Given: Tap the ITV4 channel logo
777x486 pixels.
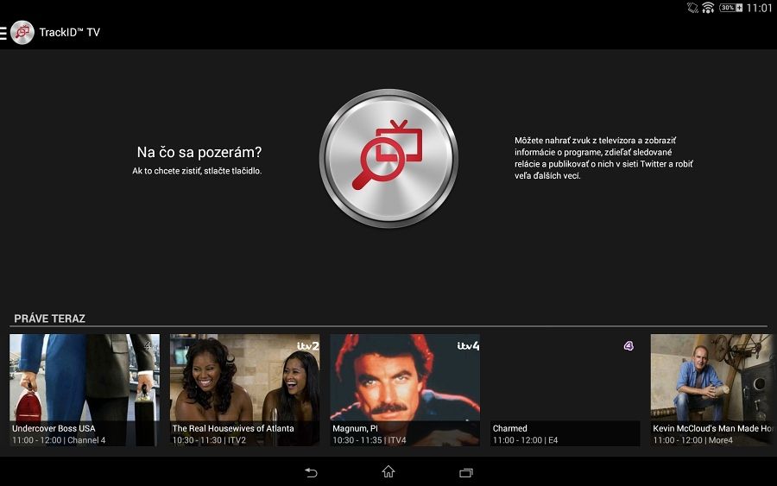Looking at the screenshot, I should point(468,346).
